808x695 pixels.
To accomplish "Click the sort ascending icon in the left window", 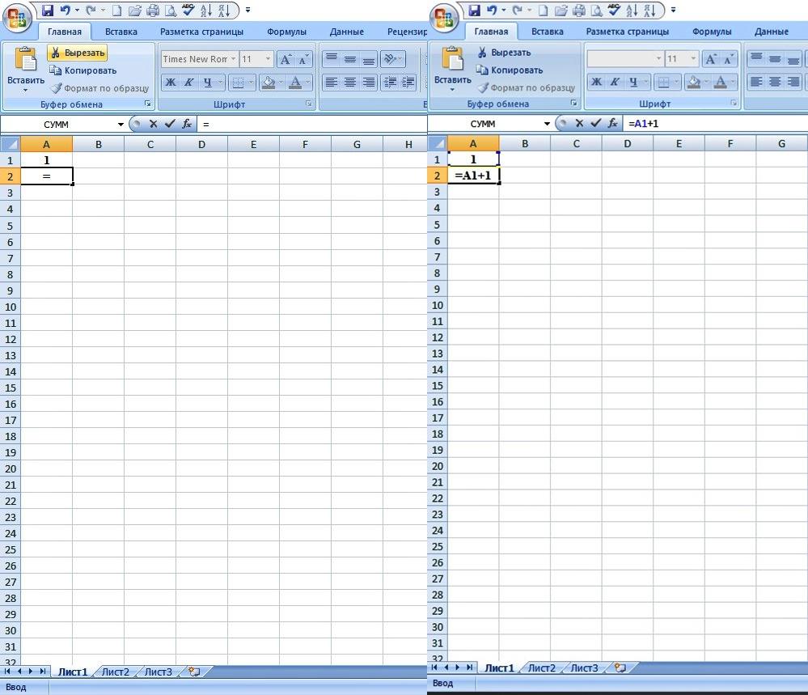I will (x=206, y=11).
